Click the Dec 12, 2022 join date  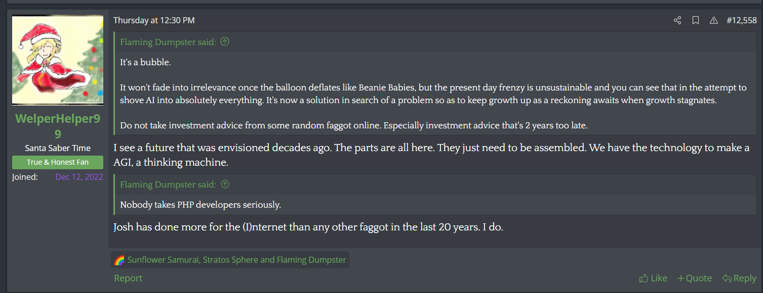79,176
